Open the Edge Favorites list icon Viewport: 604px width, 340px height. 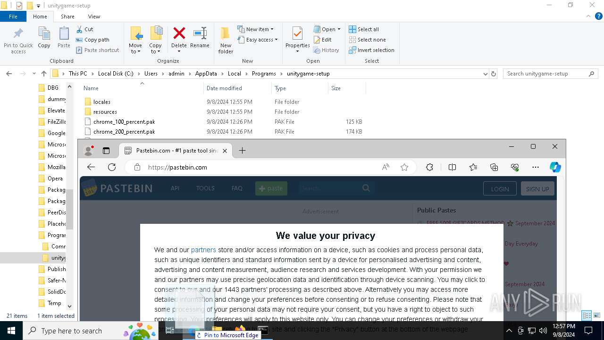point(473,167)
